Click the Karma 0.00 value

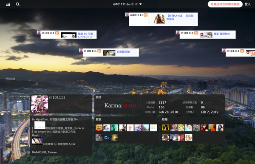(130, 106)
